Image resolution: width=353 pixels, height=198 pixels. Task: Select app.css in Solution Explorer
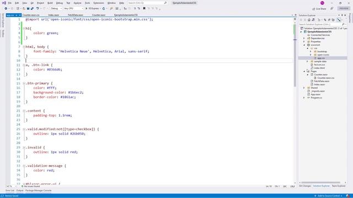321,58
